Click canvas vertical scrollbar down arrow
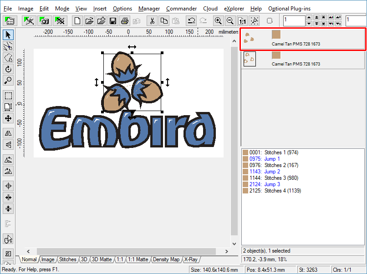 (x=234, y=244)
